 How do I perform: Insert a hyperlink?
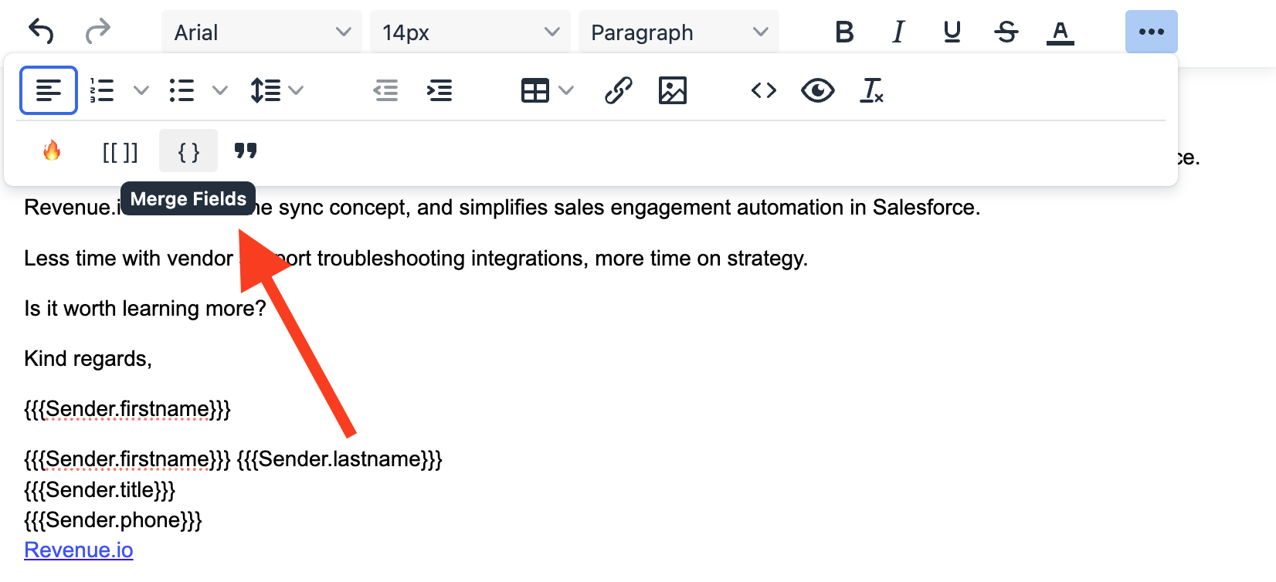618,90
